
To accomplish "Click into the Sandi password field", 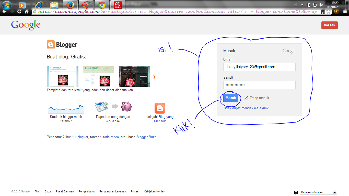I will (x=259, y=85).
